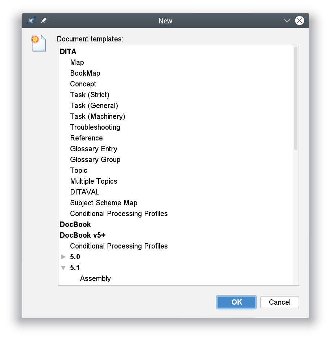The height and width of the screenshot is (340, 331).
Task: Select the Troubleshooting template
Action: coord(95,127)
